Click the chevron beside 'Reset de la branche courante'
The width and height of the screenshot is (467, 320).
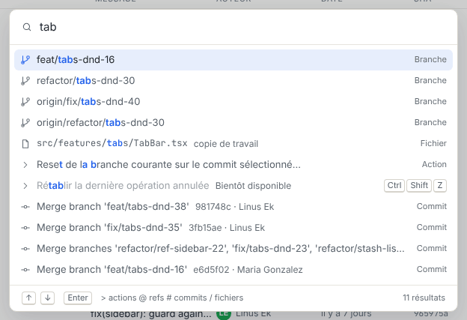pyautogui.click(x=25, y=165)
